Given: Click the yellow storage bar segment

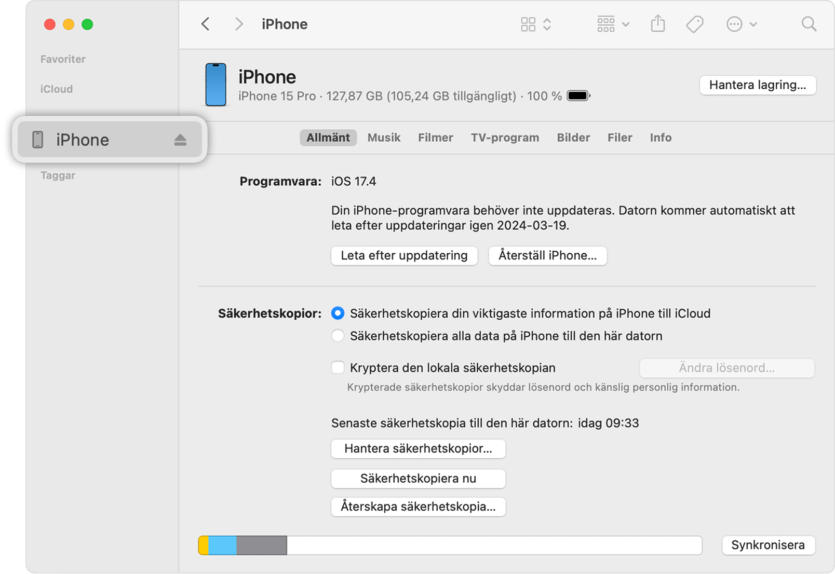Looking at the screenshot, I should point(204,545).
